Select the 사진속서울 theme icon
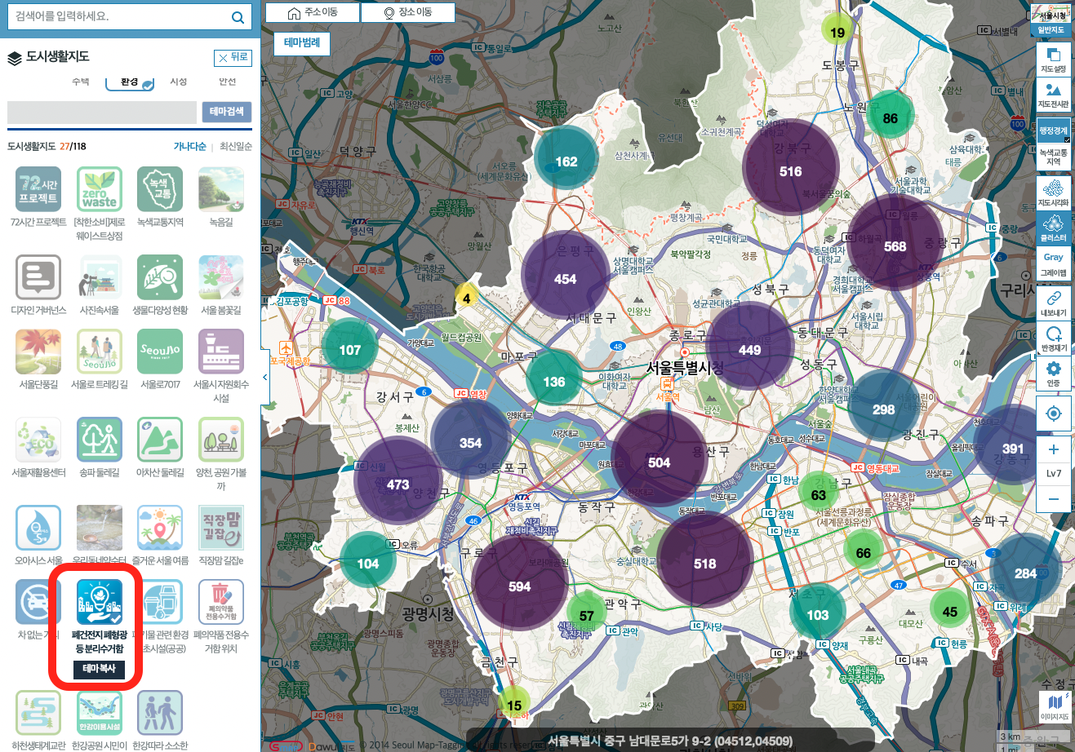 (x=100, y=277)
